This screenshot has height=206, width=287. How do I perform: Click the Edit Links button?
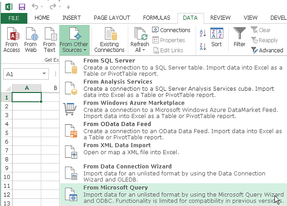coord(168,50)
